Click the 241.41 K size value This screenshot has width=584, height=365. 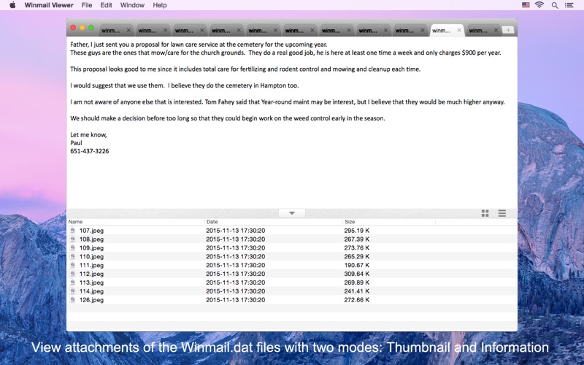click(x=357, y=291)
